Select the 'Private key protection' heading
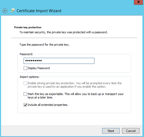 [x=28, y=27]
